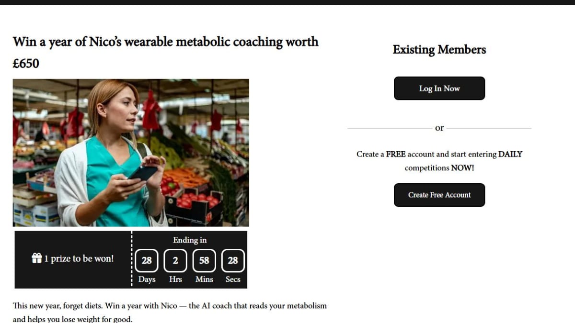This screenshot has height=323, width=575.
Task: Click the gift icon beside prize count
Action: coord(37,258)
